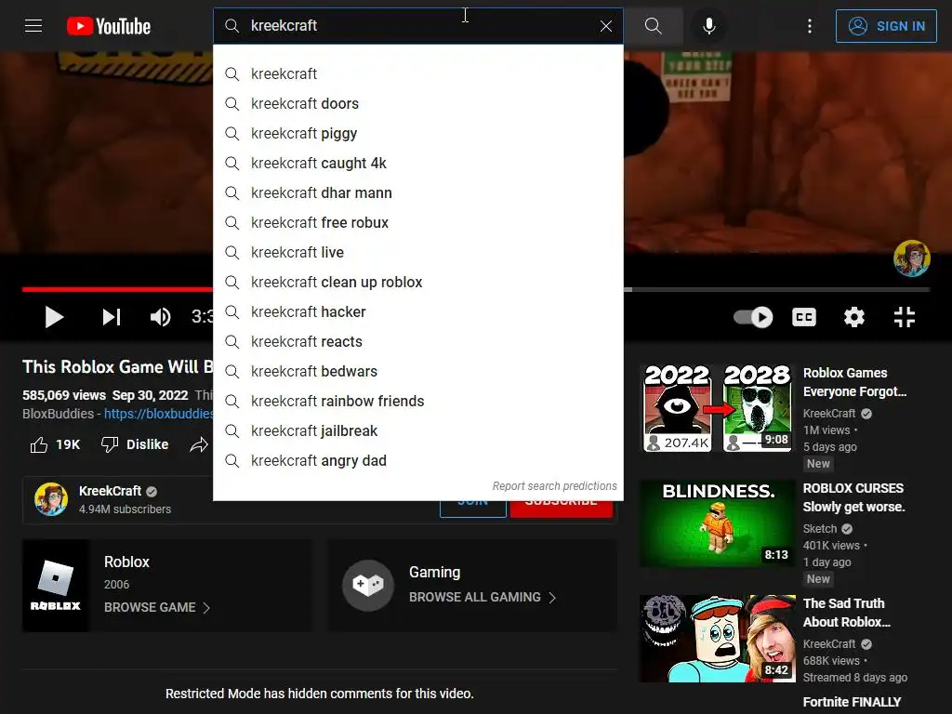Click the video title "This Roblox Game Will B"
This screenshot has width=952, height=714.
pyautogui.click(x=118, y=367)
